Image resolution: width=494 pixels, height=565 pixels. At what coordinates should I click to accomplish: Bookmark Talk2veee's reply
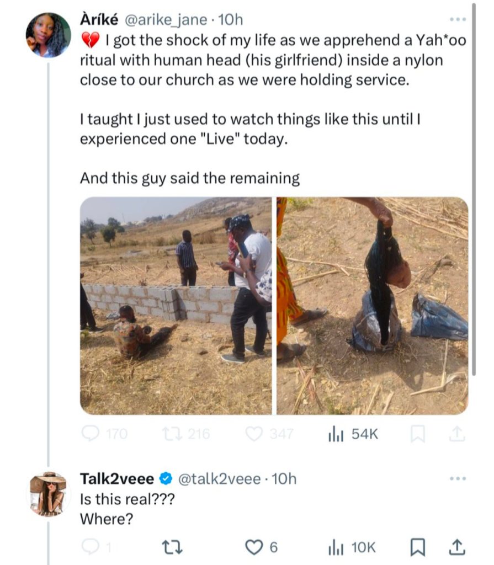click(x=418, y=547)
